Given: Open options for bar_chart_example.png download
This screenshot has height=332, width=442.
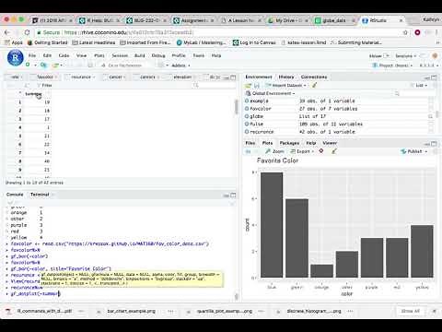Looking at the screenshot, I should [x=170, y=311].
